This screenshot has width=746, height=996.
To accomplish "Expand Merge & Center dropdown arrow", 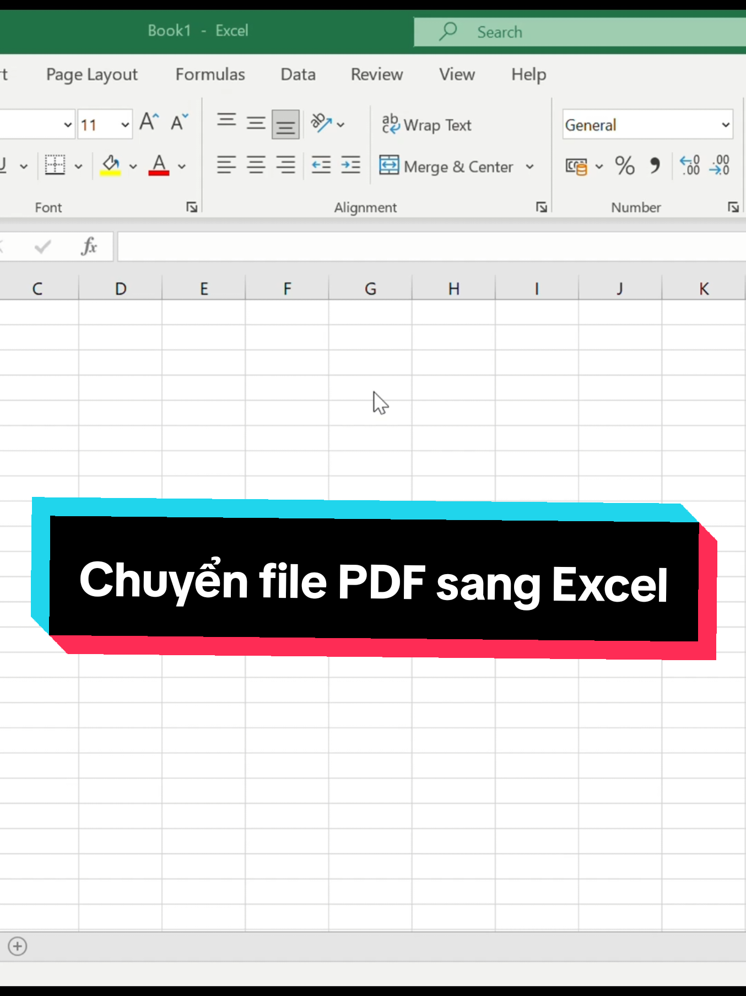I will 529,166.
